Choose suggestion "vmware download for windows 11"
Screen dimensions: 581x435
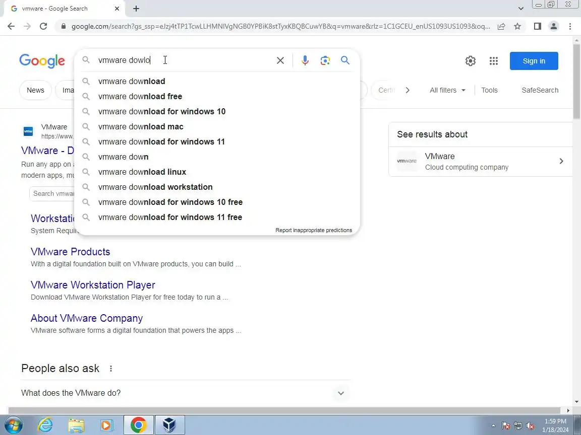tap(217, 142)
